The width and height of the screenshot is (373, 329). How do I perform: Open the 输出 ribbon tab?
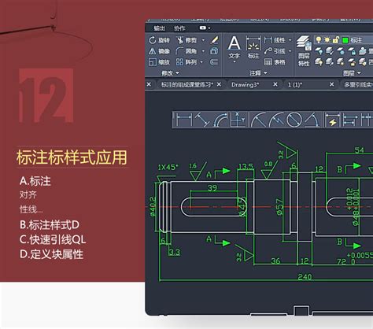pos(159,28)
